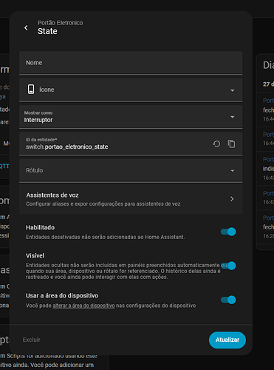
Task: Toggle Usar a área do dispositivo switch
Action: pyautogui.click(x=228, y=300)
